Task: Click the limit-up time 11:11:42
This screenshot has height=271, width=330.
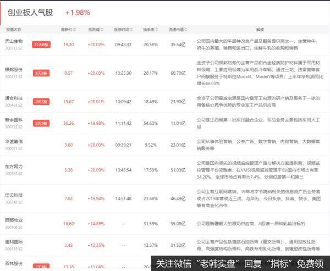Action: 123,123
